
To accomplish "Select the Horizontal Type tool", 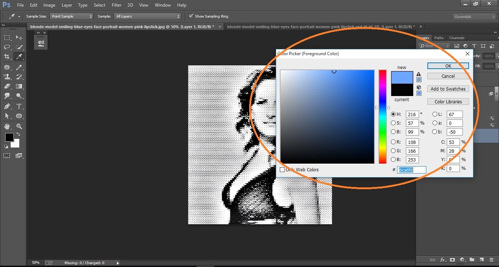I will (19, 106).
